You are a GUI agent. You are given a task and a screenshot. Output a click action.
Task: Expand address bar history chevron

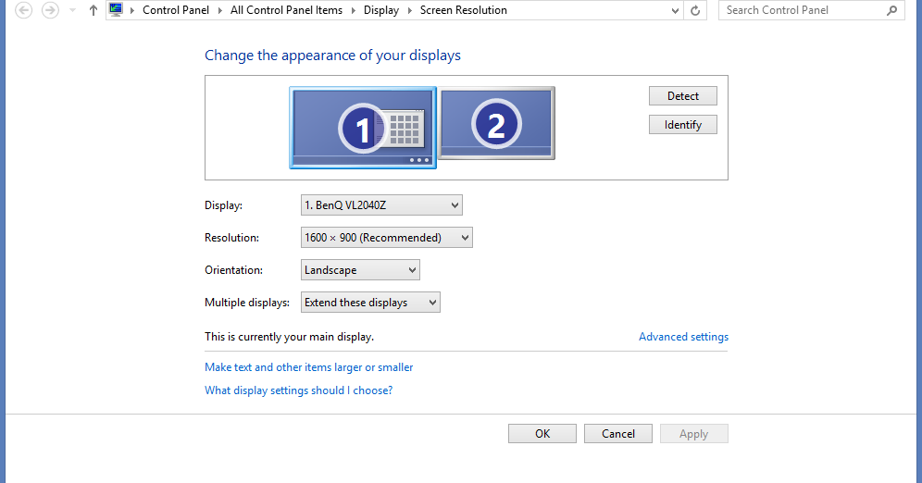pyautogui.click(x=675, y=10)
